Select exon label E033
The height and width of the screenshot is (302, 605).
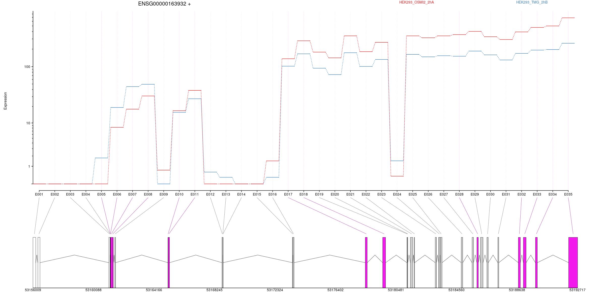(537, 194)
